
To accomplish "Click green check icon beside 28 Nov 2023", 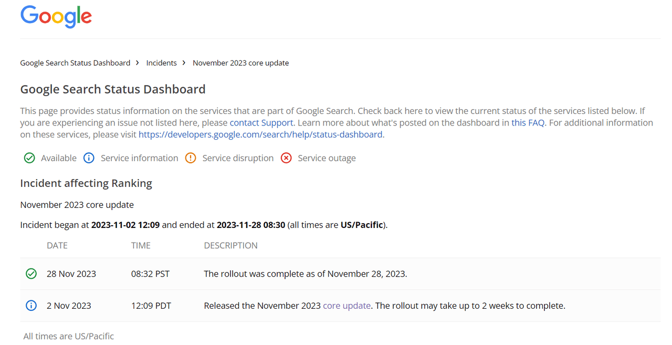I will pyautogui.click(x=31, y=274).
